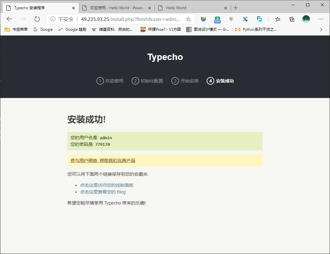
Task: Open the user profile avatar
Action: pos(306,19)
